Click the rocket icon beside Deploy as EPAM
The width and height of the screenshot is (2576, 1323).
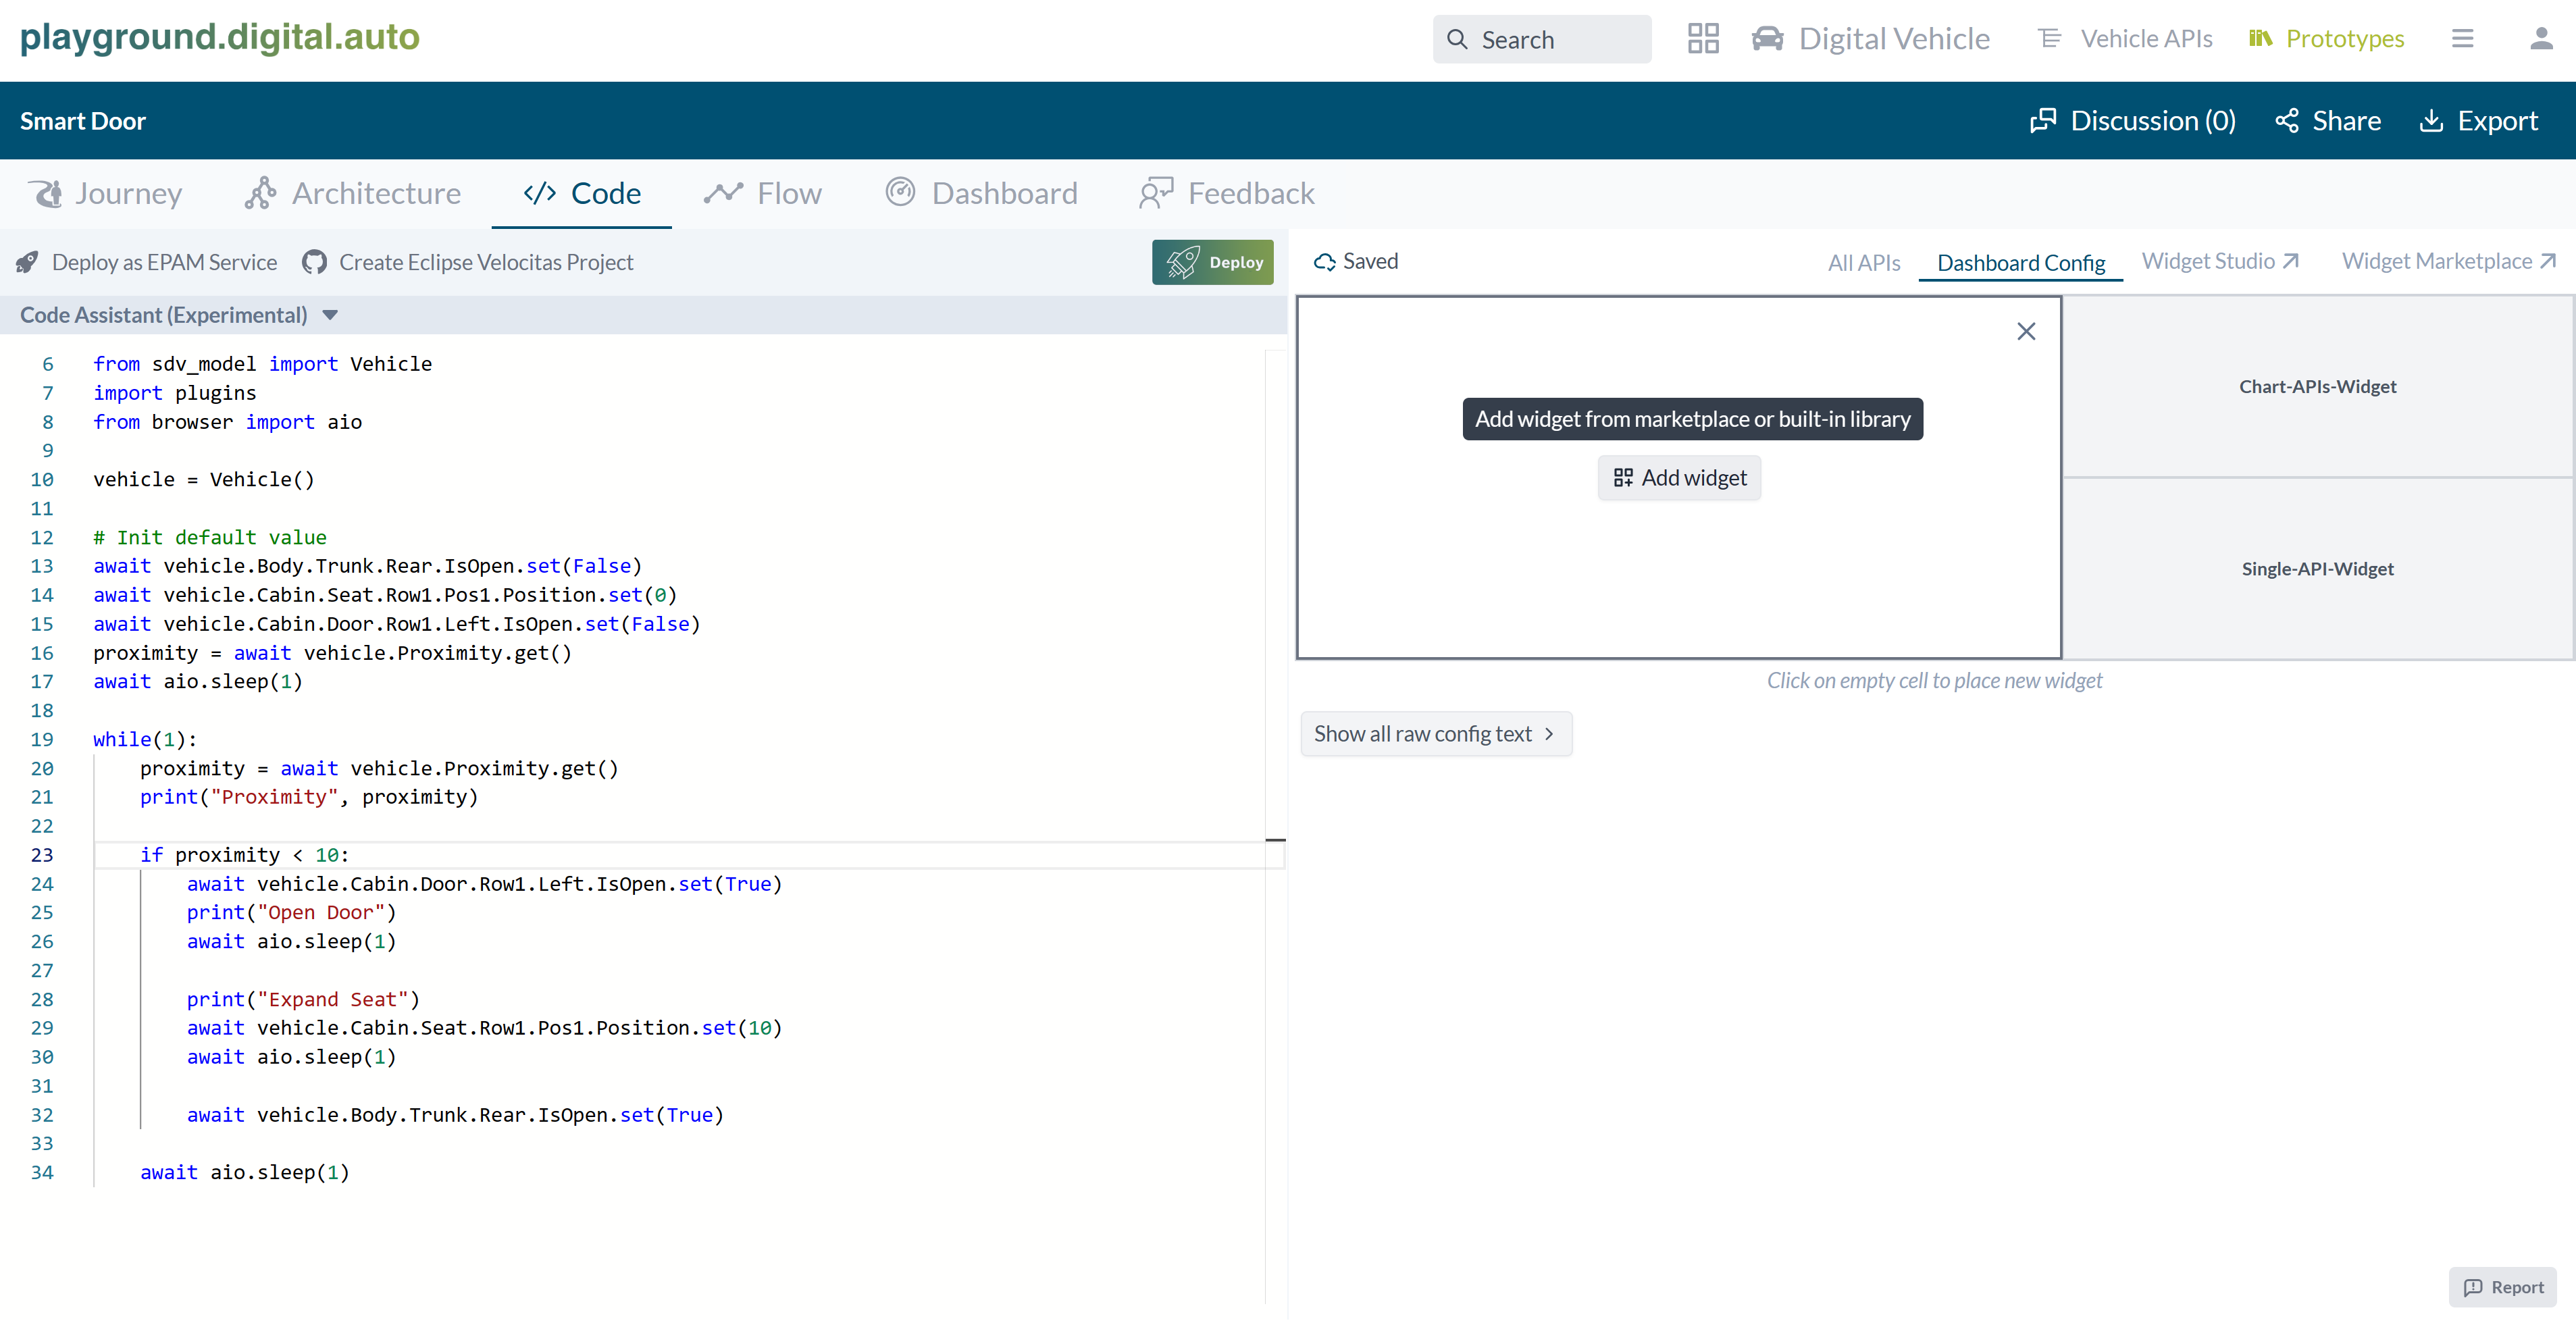point(27,263)
